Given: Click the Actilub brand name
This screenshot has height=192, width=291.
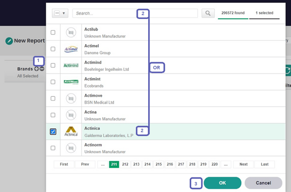Looking at the screenshot, I should pos(91,29).
